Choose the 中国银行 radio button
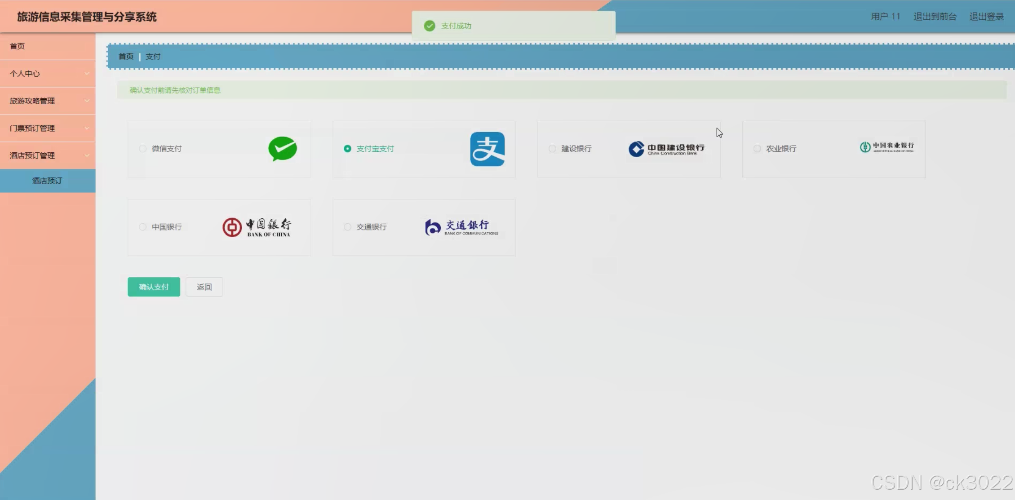This screenshot has width=1015, height=500. [x=143, y=227]
